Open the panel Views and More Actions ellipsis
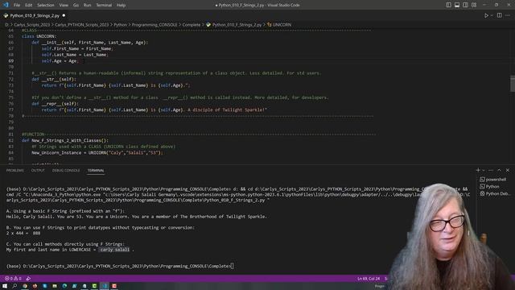The height and width of the screenshot is (290, 515). point(491,170)
